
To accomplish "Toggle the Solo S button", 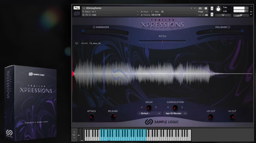I will [212, 8].
